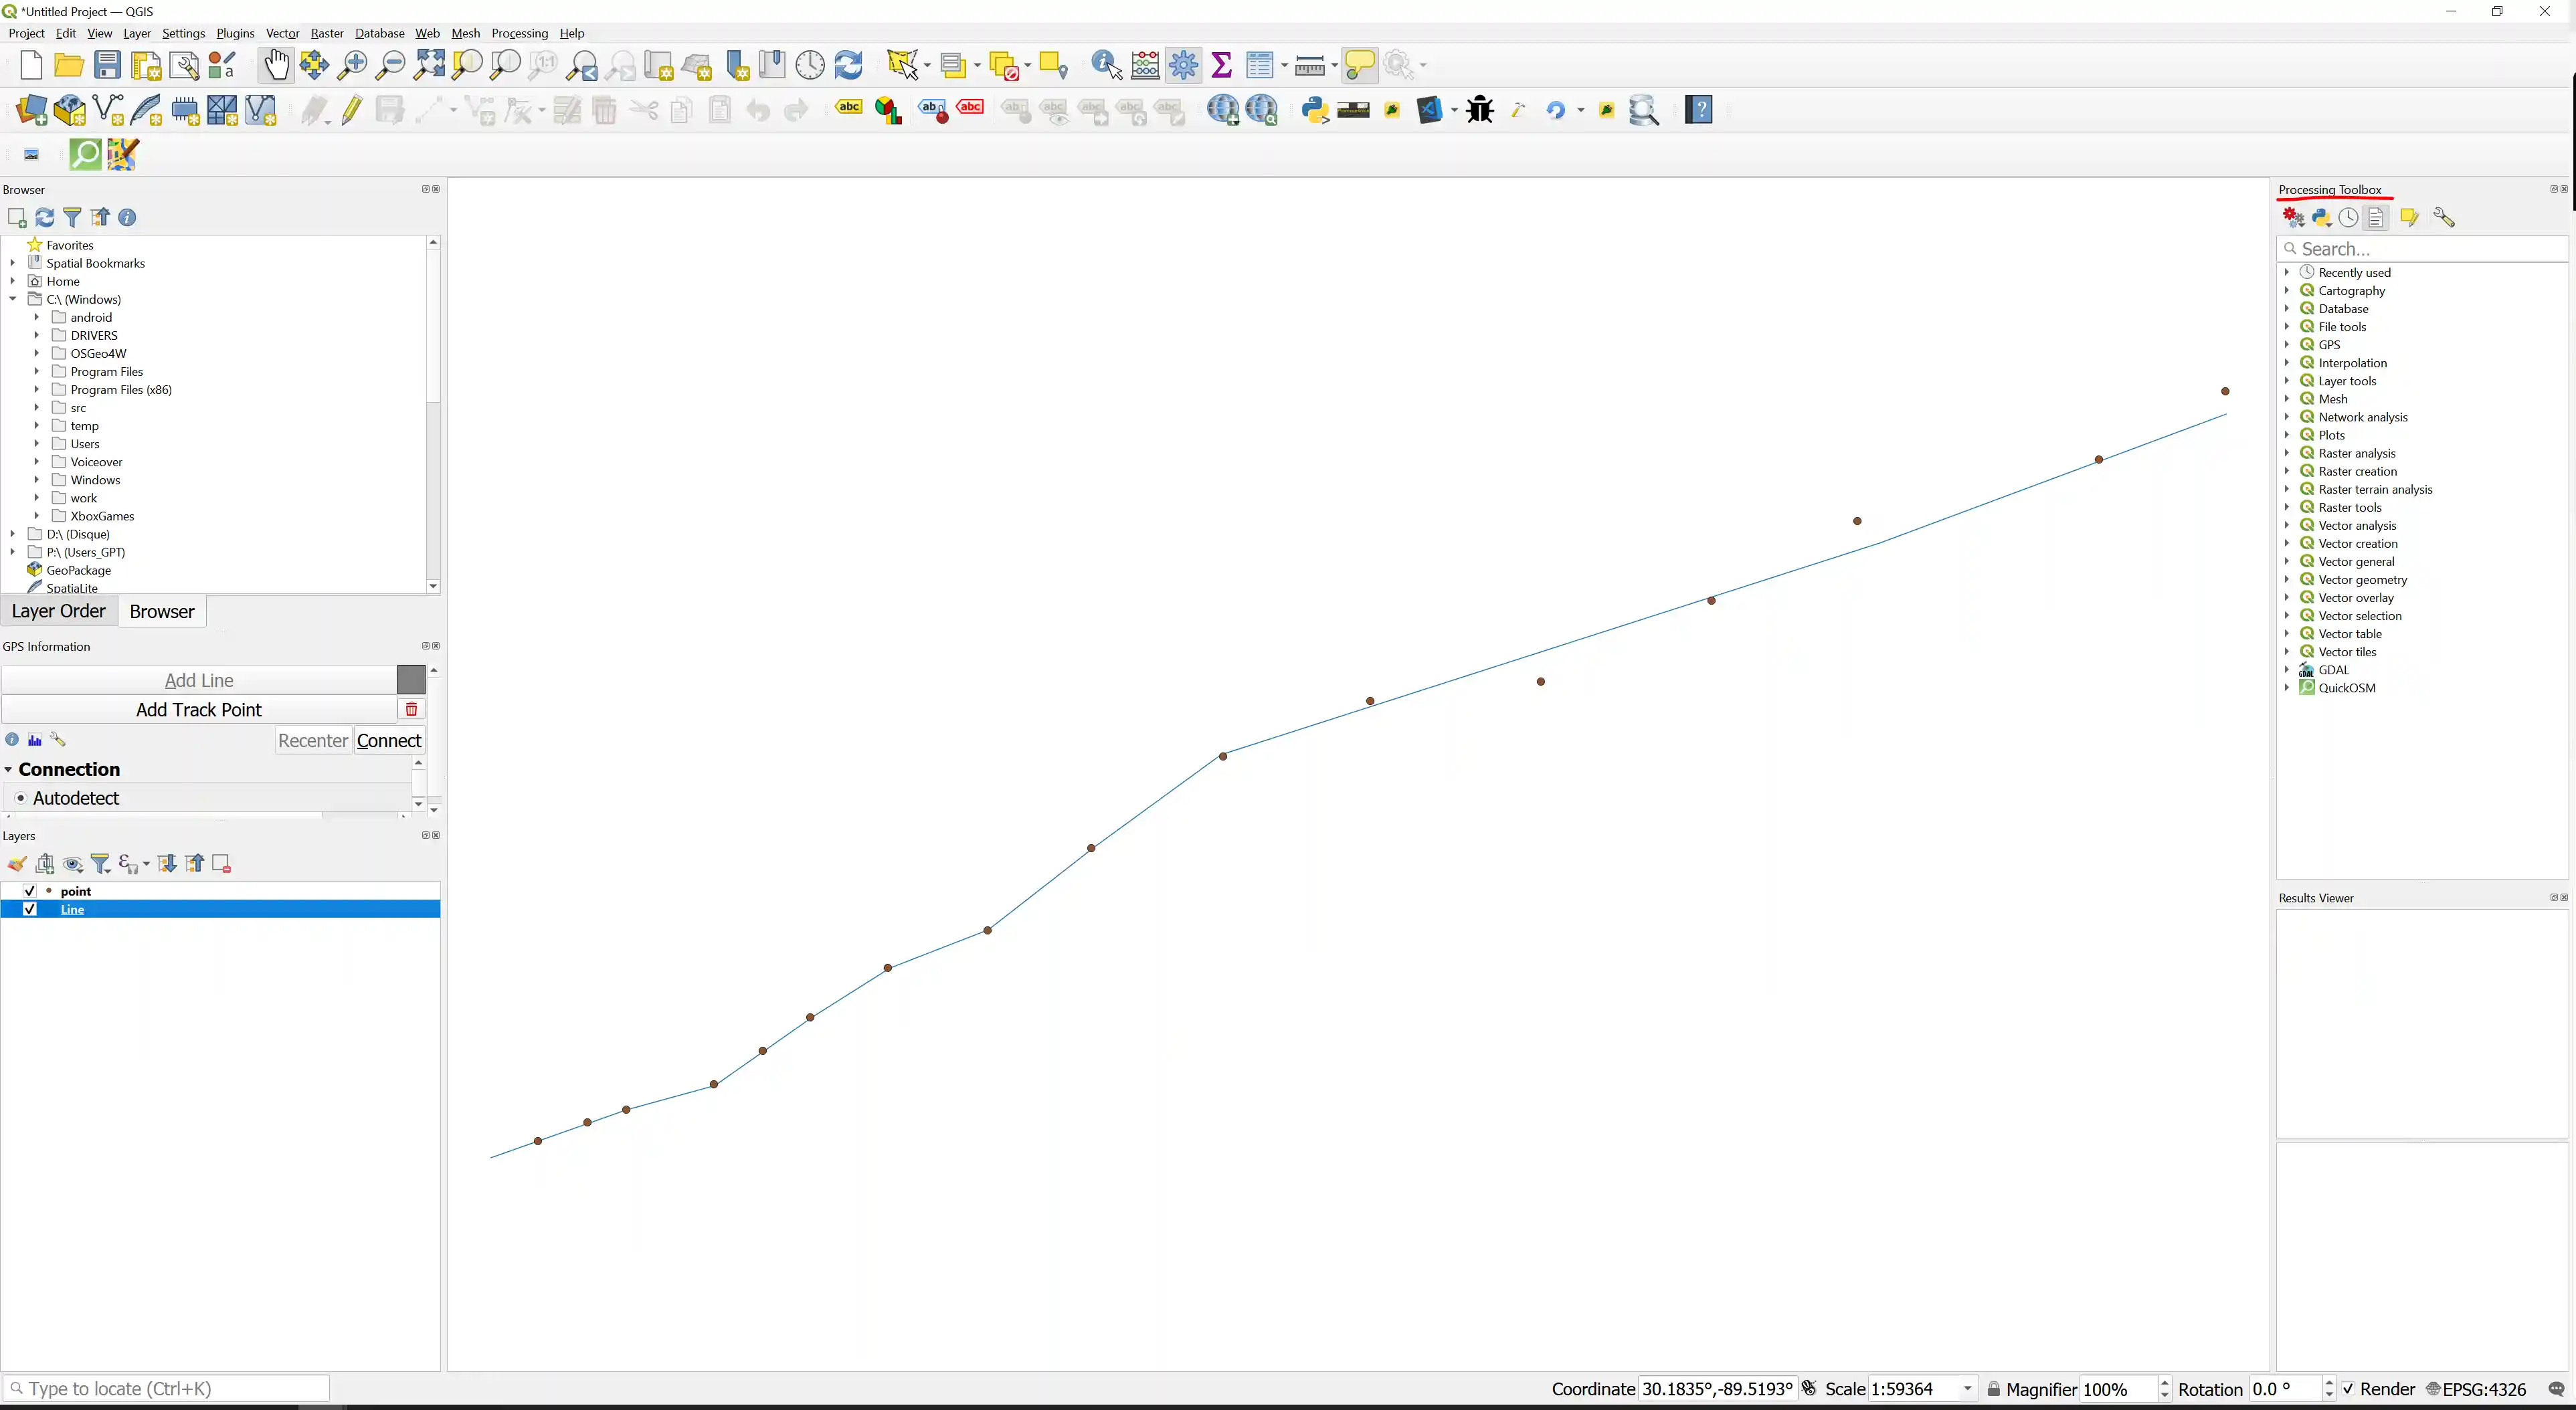Click the gray line color swatch
Viewport: 2576px width, 1410px height.
(411, 680)
